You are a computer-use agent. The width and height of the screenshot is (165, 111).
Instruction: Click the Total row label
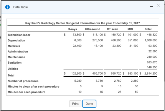(x=11, y=75)
